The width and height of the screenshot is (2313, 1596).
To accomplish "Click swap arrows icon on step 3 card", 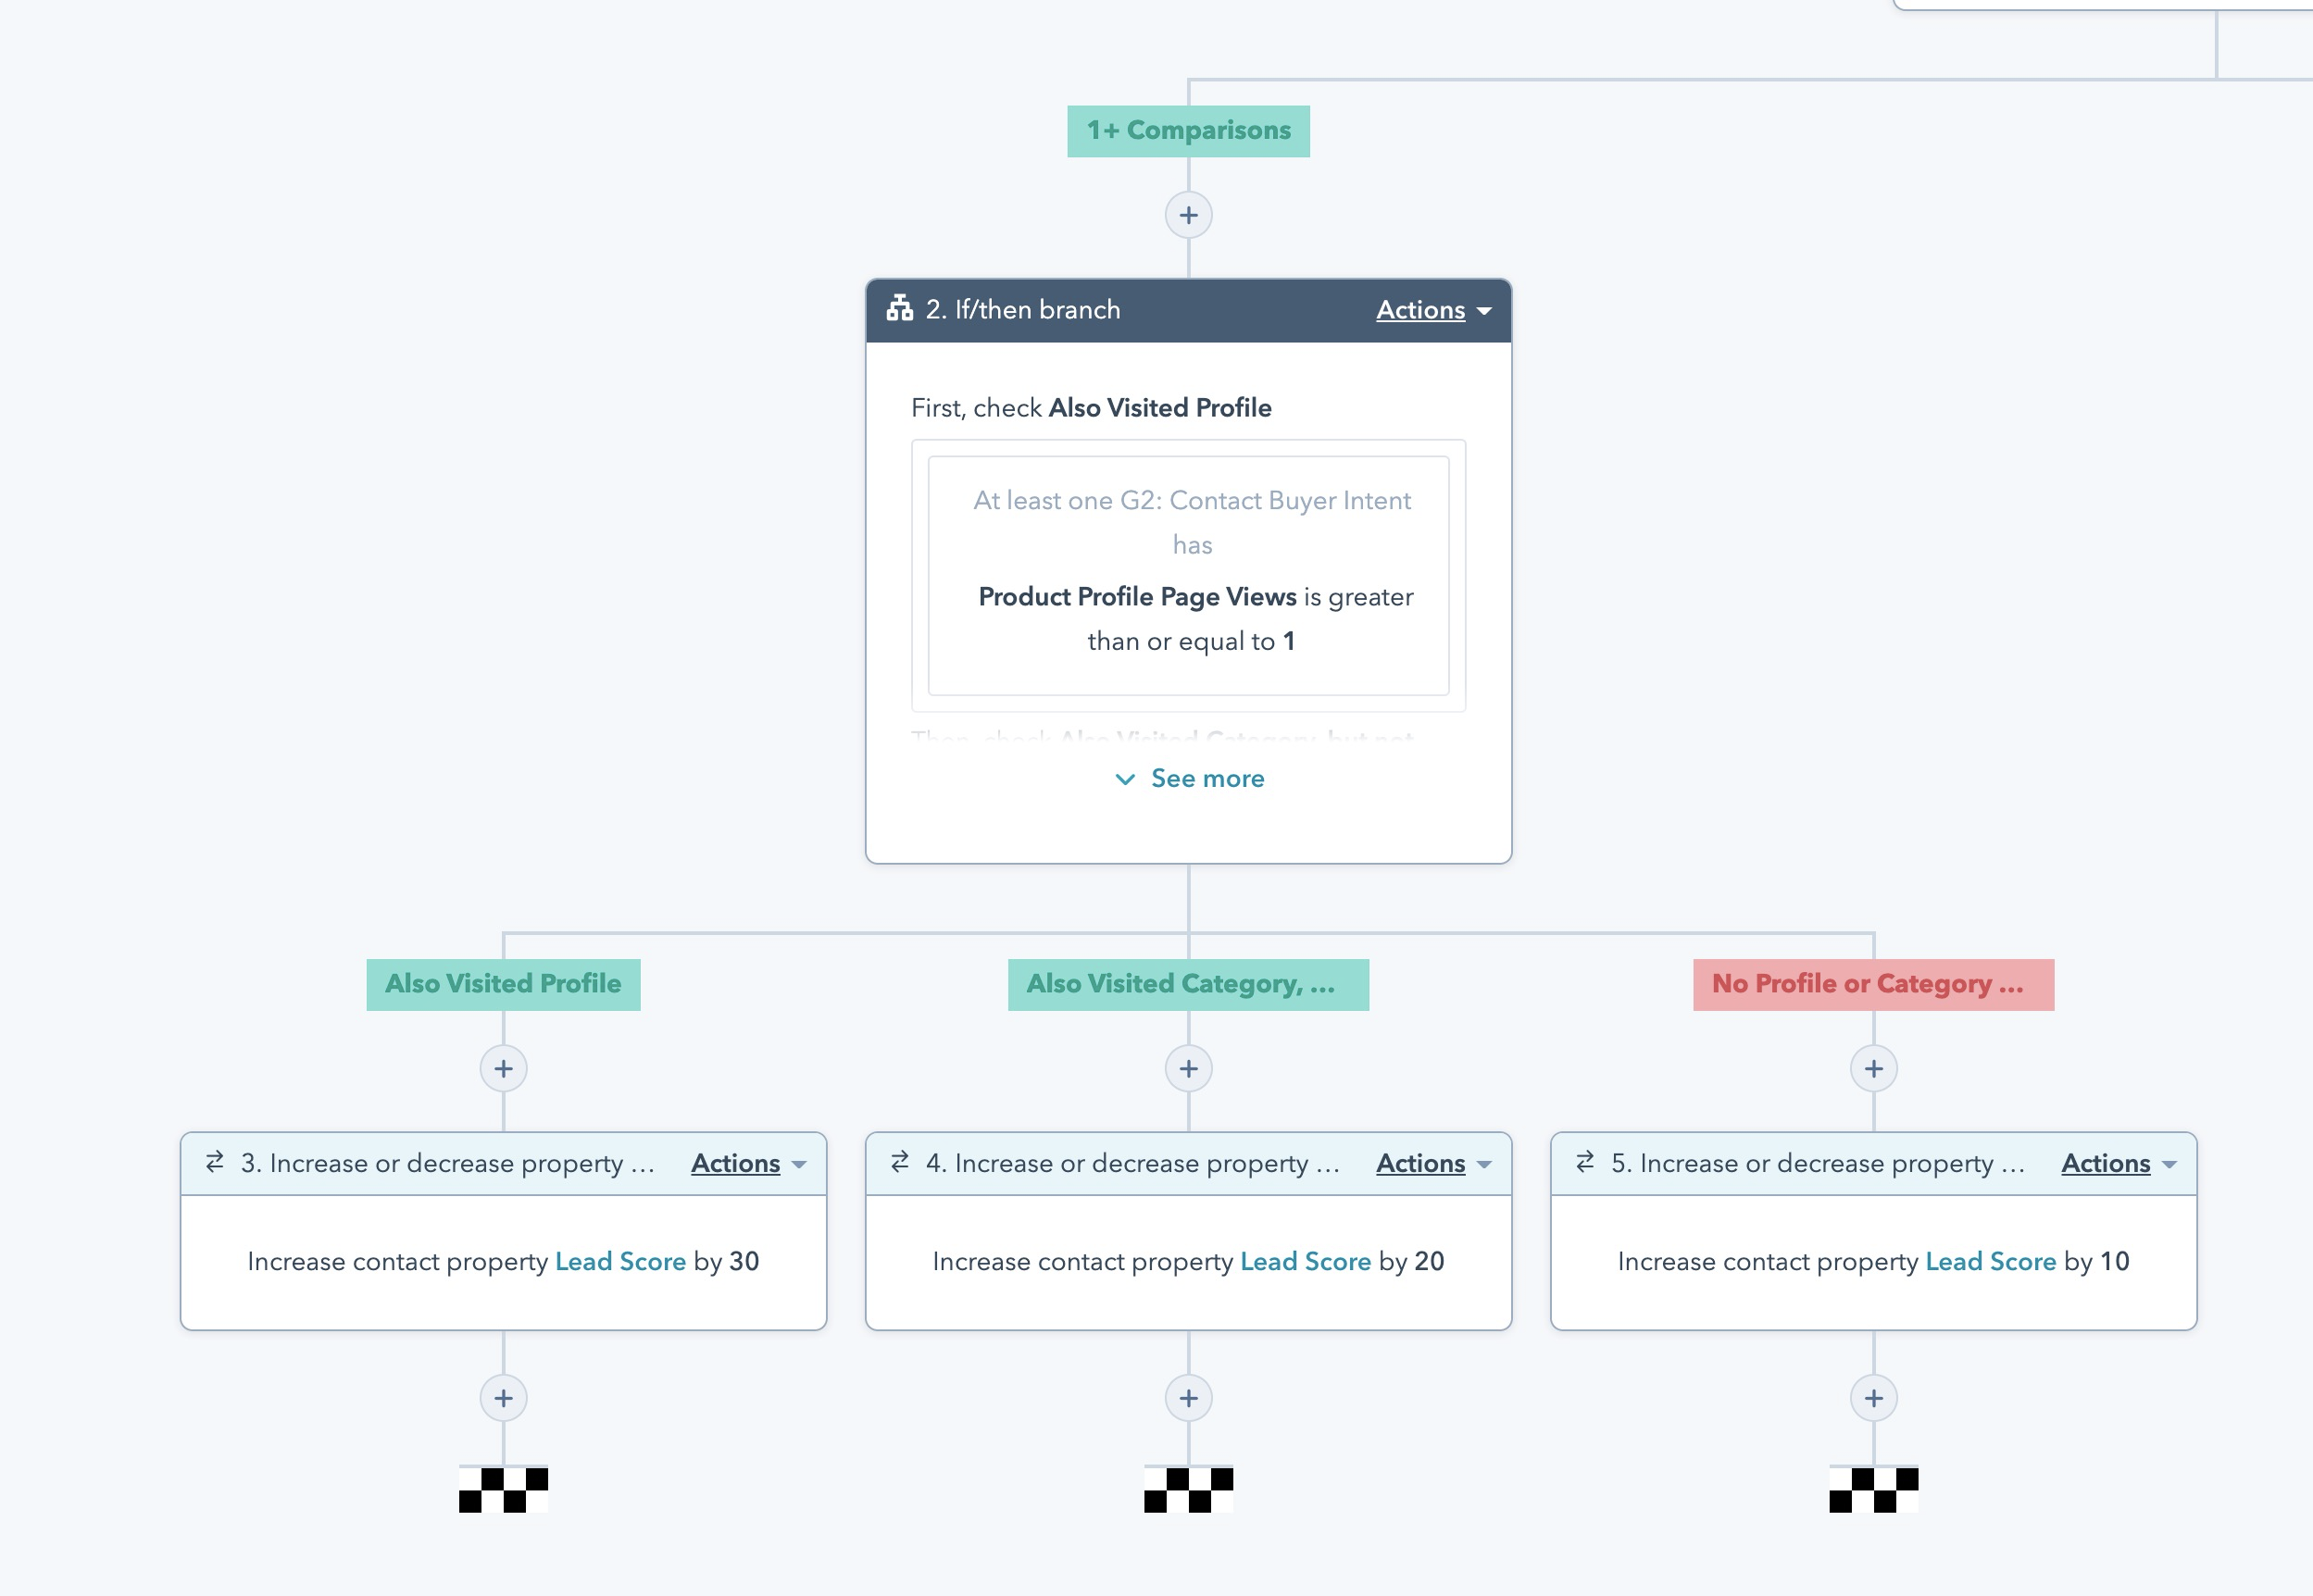I will (x=214, y=1162).
